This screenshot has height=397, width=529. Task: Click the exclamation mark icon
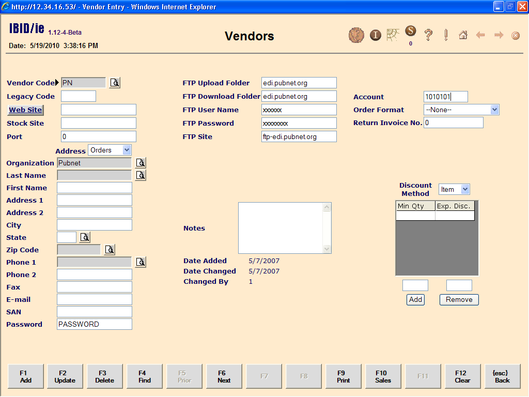(x=446, y=35)
